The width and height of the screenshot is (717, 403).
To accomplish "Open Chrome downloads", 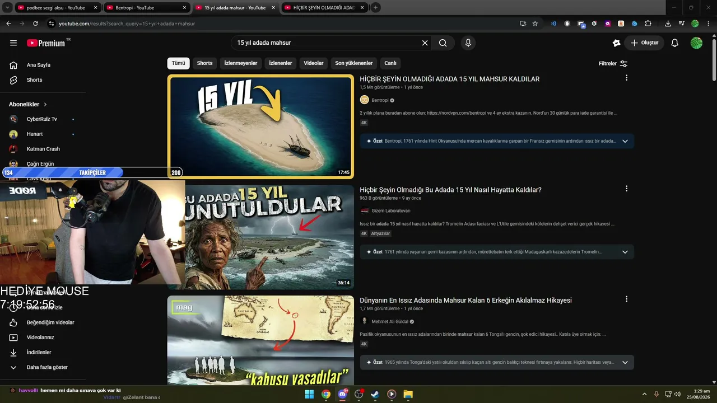I will (668, 24).
